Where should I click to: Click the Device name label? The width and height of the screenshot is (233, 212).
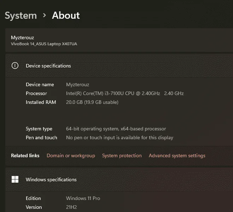coord(40,84)
